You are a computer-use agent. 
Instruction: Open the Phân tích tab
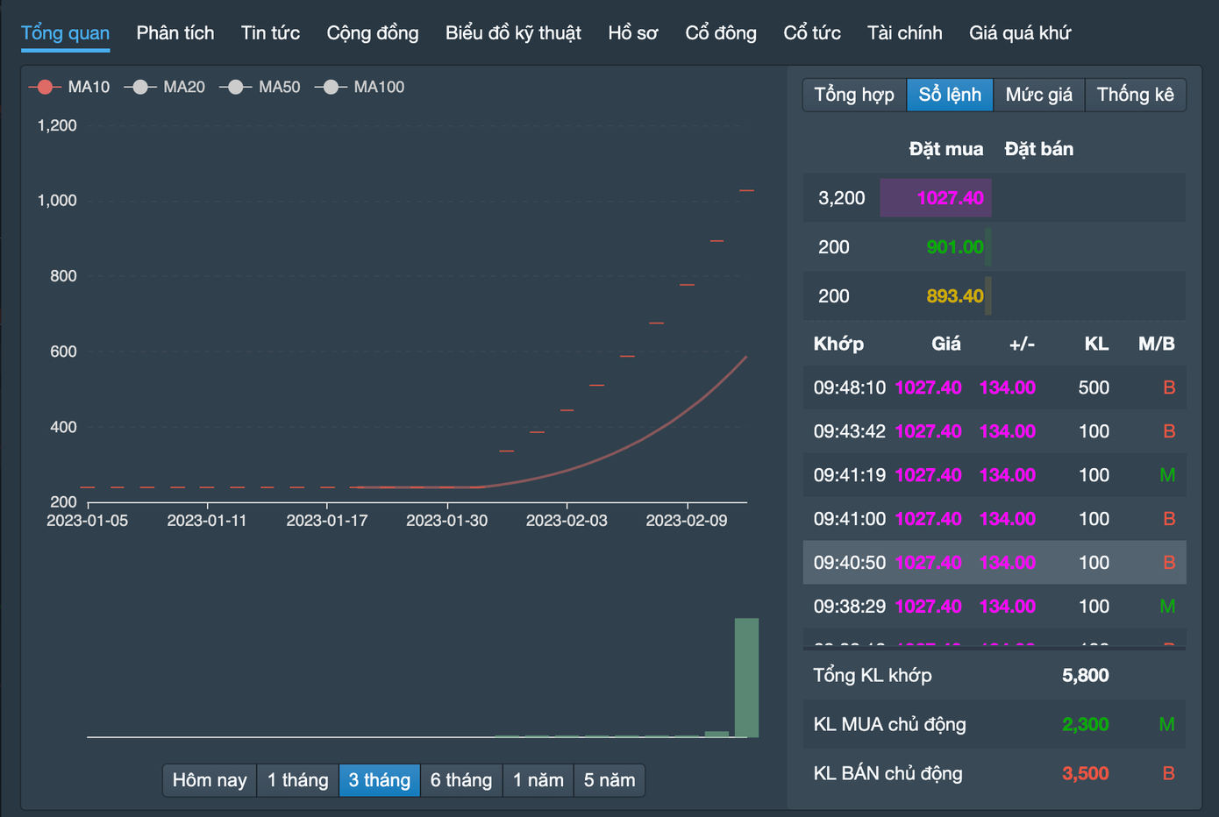(175, 33)
